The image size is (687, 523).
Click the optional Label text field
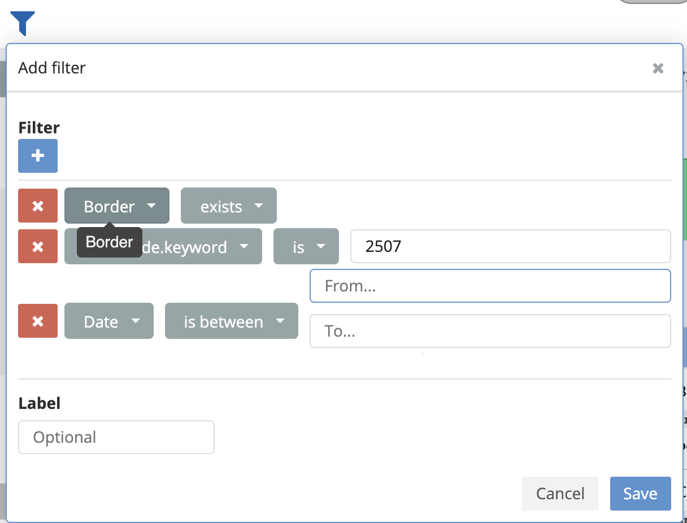(116, 437)
